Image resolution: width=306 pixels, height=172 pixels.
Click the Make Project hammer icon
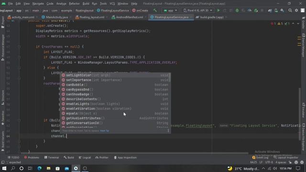point(155,11)
